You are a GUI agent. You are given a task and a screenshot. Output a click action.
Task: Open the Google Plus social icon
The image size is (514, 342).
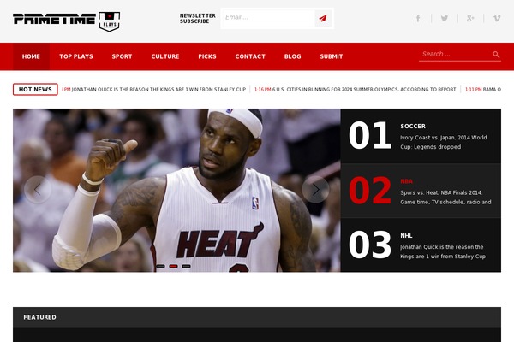[470, 18]
